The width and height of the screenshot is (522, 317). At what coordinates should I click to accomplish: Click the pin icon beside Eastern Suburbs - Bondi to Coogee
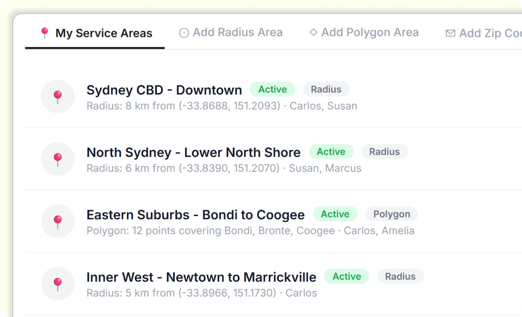(58, 221)
